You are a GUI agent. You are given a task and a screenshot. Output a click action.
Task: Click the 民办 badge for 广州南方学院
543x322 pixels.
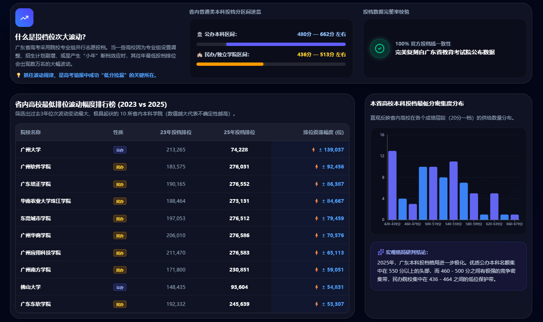(x=120, y=270)
